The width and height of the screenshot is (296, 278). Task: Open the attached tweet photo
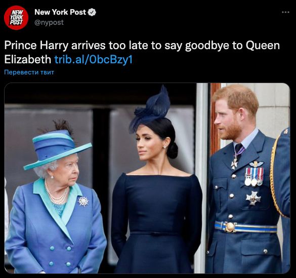[147, 178]
